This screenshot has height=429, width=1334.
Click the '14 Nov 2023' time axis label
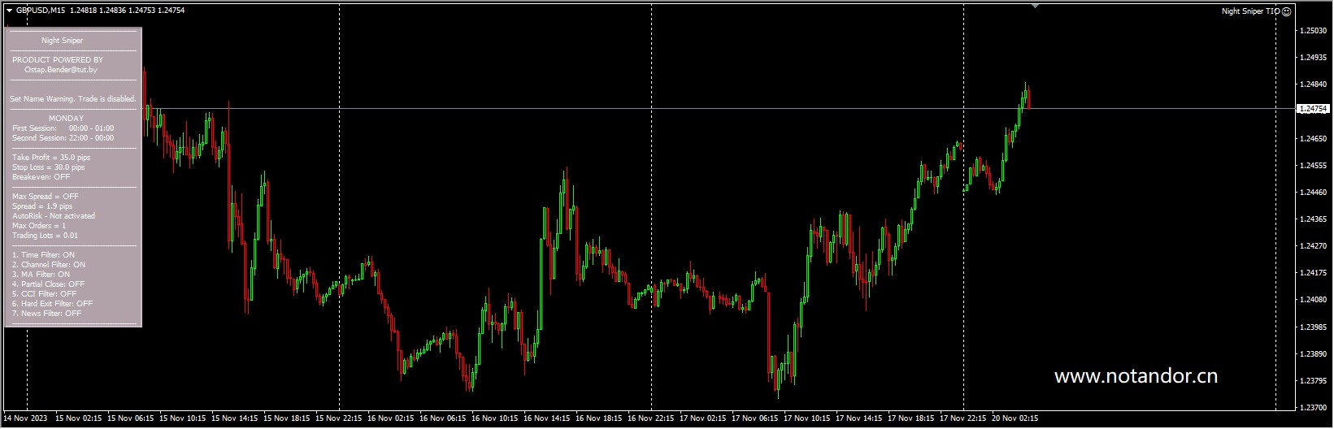coord(26,419)
